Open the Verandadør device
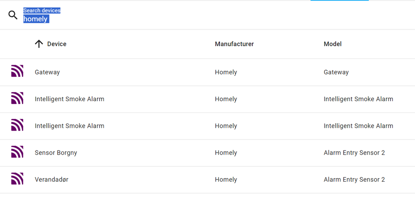 [51, 180]
